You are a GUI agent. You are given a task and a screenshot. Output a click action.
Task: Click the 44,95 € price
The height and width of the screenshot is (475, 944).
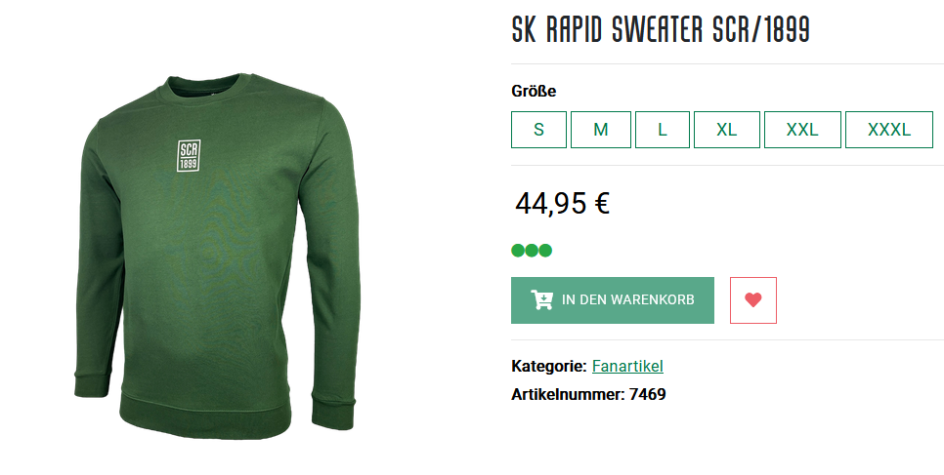(x=562, y=203)
